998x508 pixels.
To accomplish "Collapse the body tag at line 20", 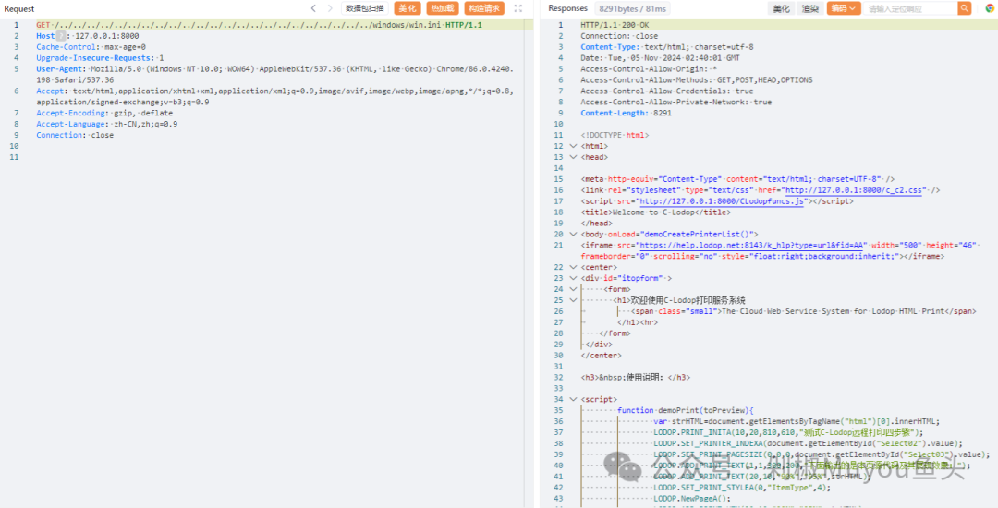I will coord(574,234).
